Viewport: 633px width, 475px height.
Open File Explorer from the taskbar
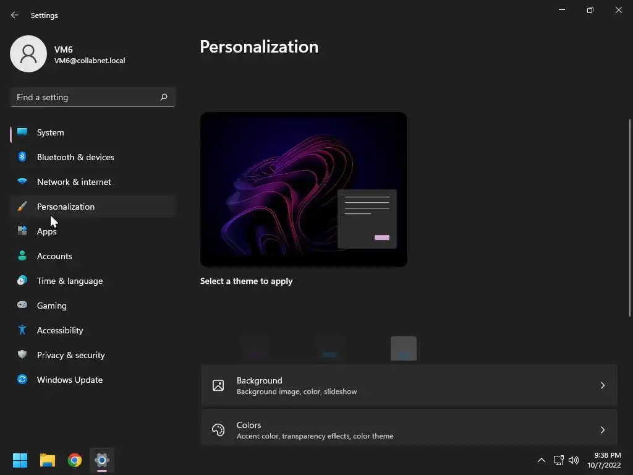click(47, 460)
